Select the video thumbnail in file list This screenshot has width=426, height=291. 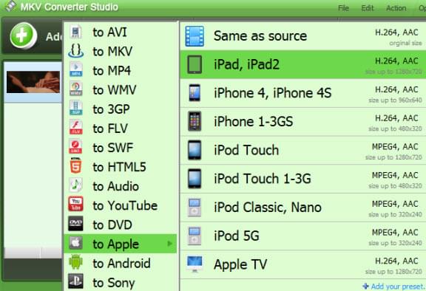coord(33,82)
